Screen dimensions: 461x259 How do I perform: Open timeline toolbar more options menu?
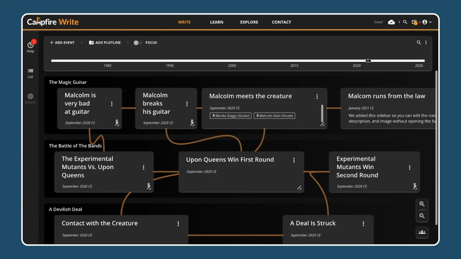[x=426, y=42]
